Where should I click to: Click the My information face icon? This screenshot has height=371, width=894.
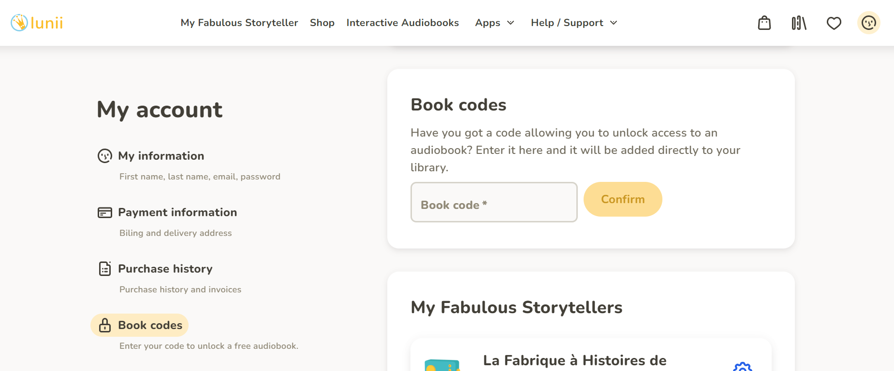(105, 156)
